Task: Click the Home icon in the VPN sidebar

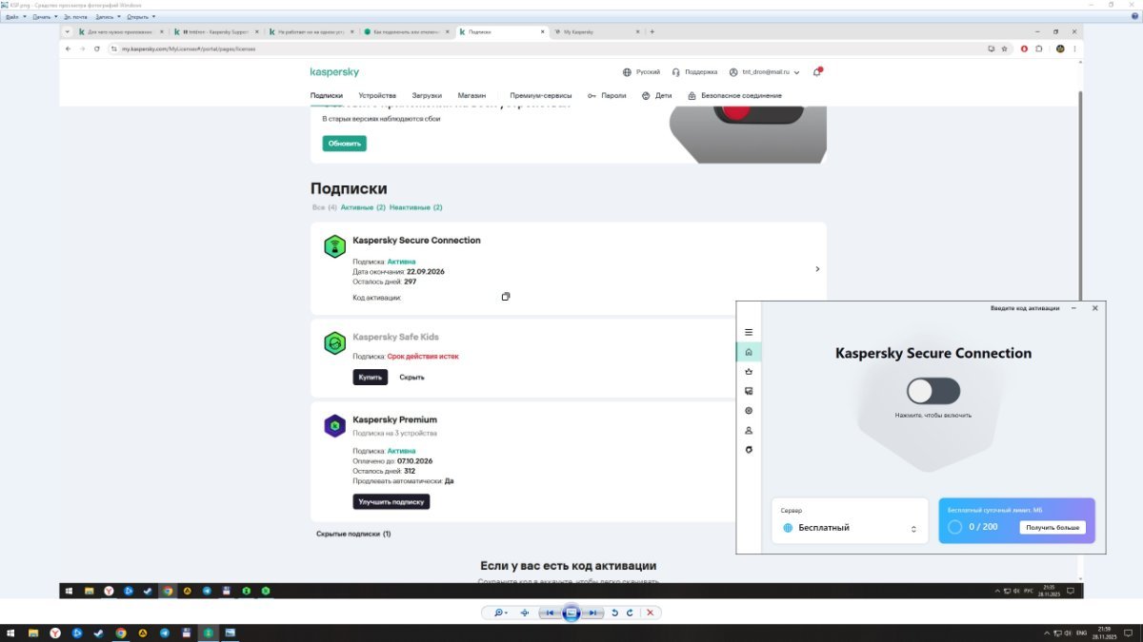Action: click(x=749, y=352)
